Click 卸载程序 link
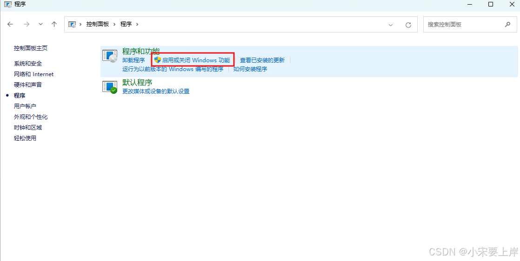Screen dimensions: 520x261 (x=133, y=60)
